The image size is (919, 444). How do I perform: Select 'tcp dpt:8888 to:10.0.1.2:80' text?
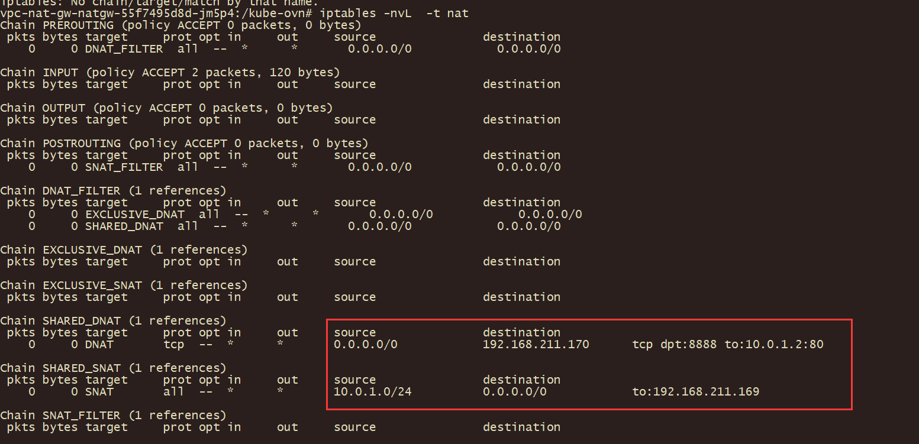pyautogui.click(x=728, y=344)
